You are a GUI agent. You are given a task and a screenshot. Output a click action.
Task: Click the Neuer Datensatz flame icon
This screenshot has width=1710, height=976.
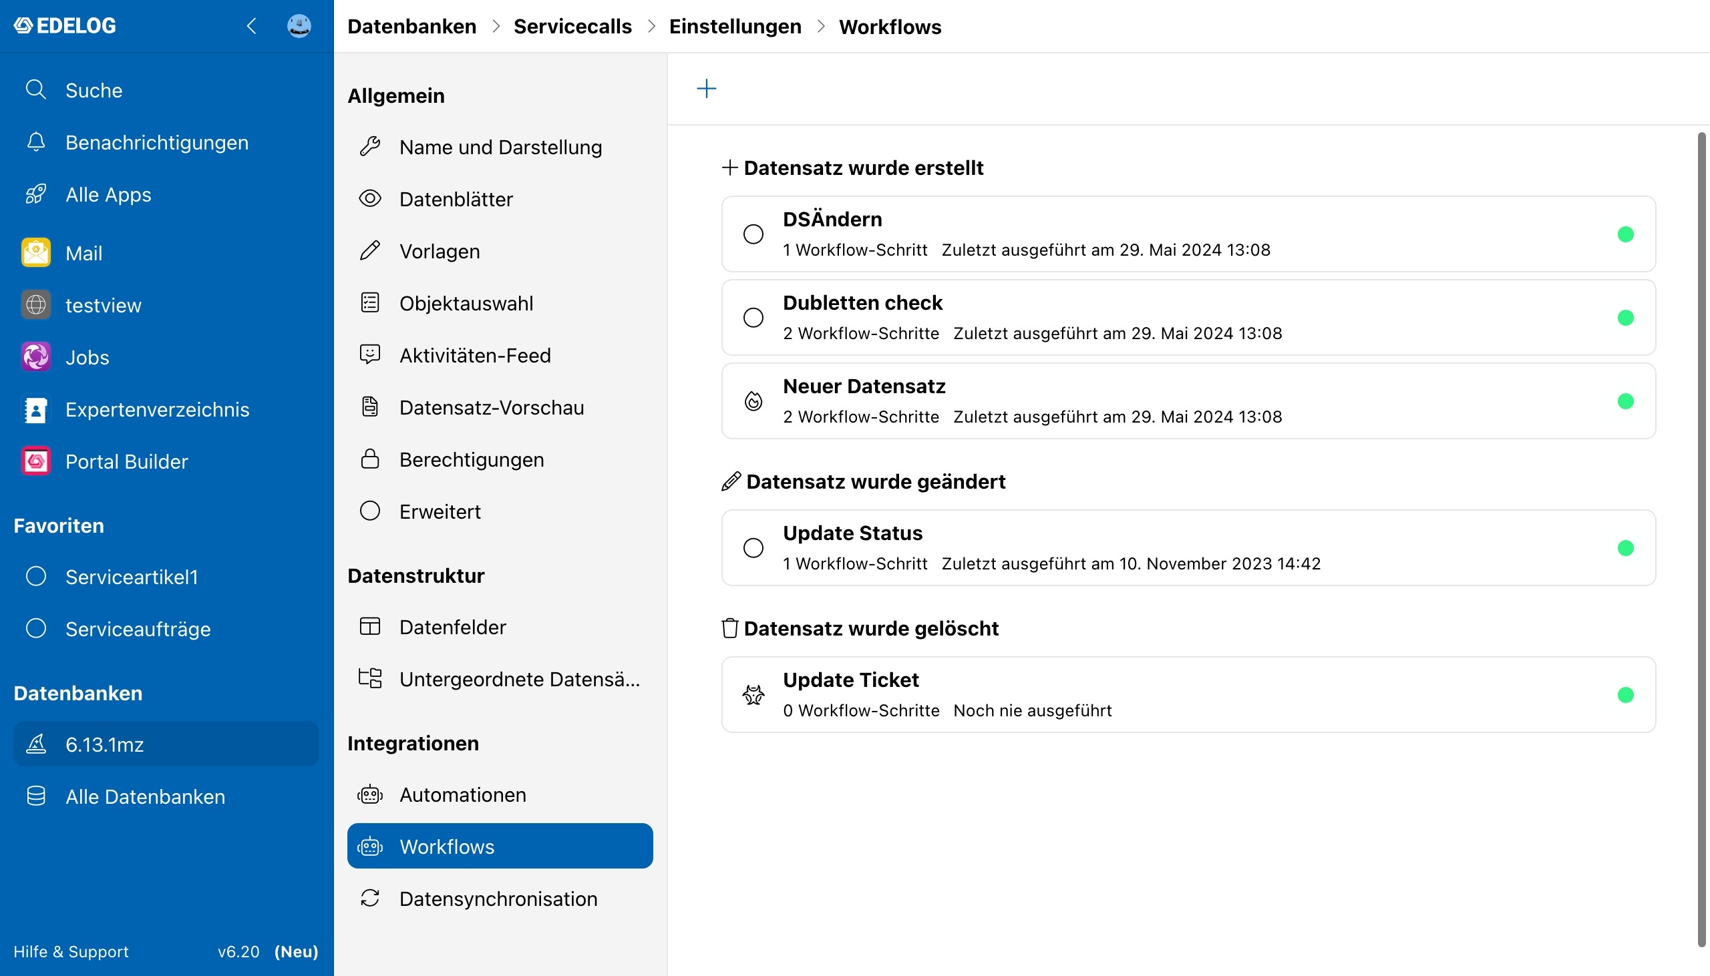click(x=753, y=401)
